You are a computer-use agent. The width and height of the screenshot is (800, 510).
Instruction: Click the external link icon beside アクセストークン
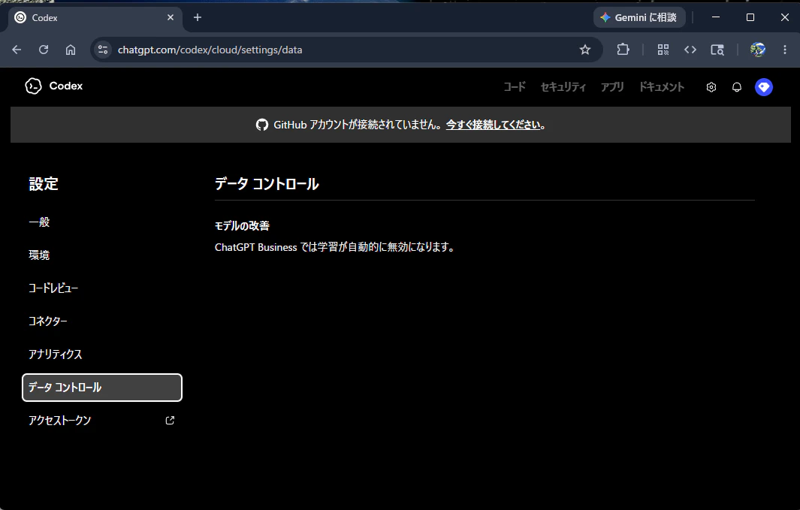point(170,420)
